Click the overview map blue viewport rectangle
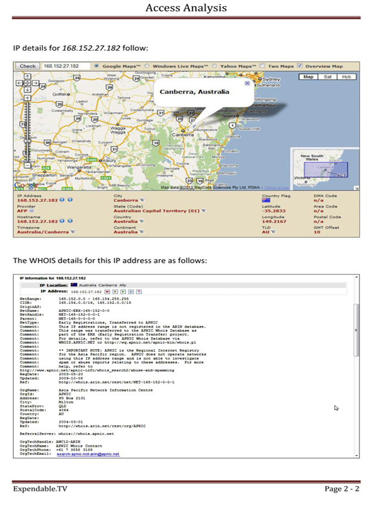This screenshot has width=386, height=512. coord(326,170)
